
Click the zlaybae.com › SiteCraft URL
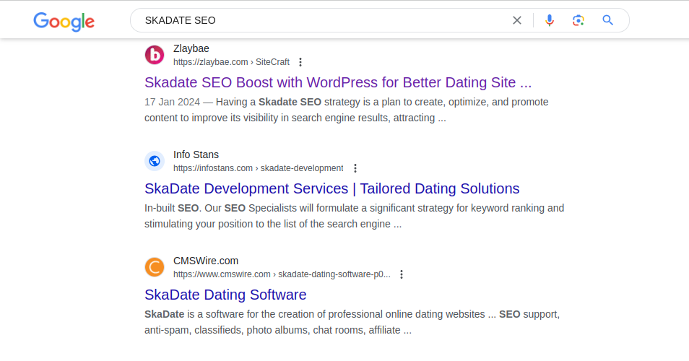231,62
